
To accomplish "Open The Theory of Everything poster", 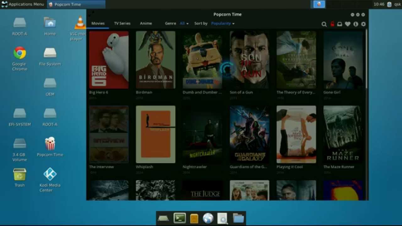I will pyautogui.click(x=296, y=60).
